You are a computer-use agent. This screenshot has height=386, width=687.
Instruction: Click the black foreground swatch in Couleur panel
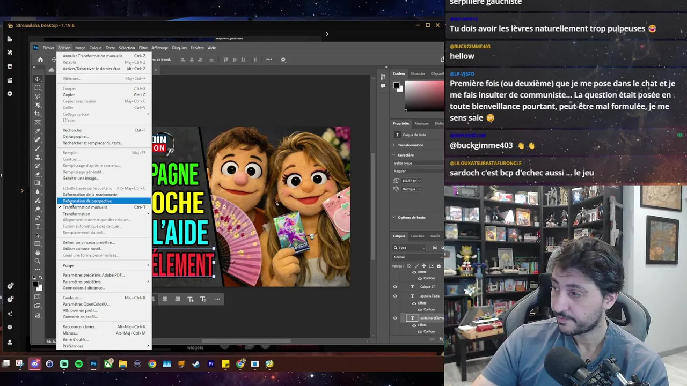tap(396, 86)
